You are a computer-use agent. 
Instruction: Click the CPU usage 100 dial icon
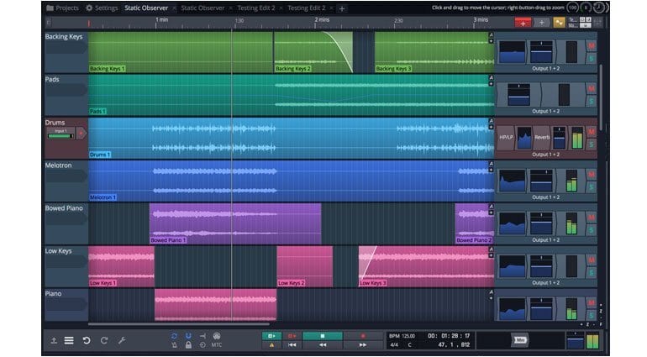[x=572, y=8]
